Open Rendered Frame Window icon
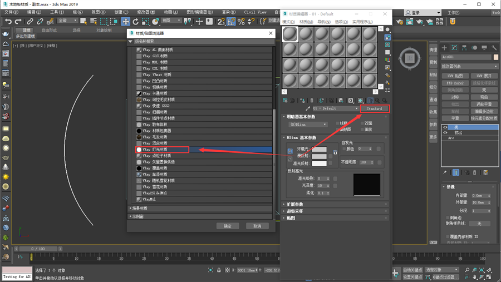Screen dimensions: 501x282 coord(409,22)
